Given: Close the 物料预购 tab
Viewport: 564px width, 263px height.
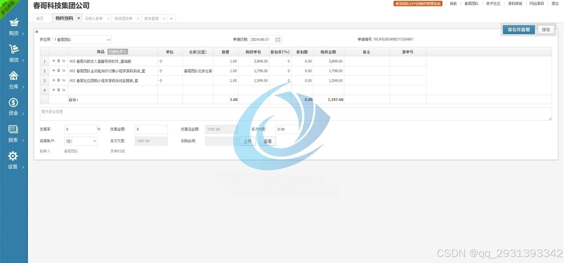Looking at the screenshot, I should pos(79,18).
